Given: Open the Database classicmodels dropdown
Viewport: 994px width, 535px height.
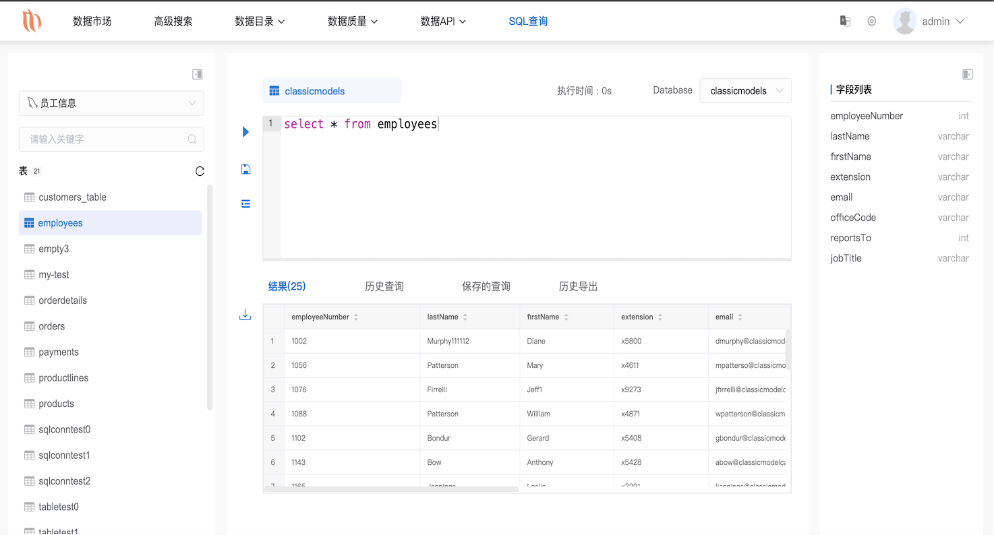Looking at the screenshot, I should pyautogui.click(x=745, y=91).
